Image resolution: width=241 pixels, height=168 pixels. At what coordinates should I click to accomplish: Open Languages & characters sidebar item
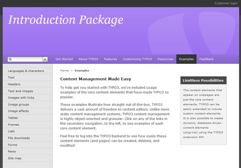point(26,71)
